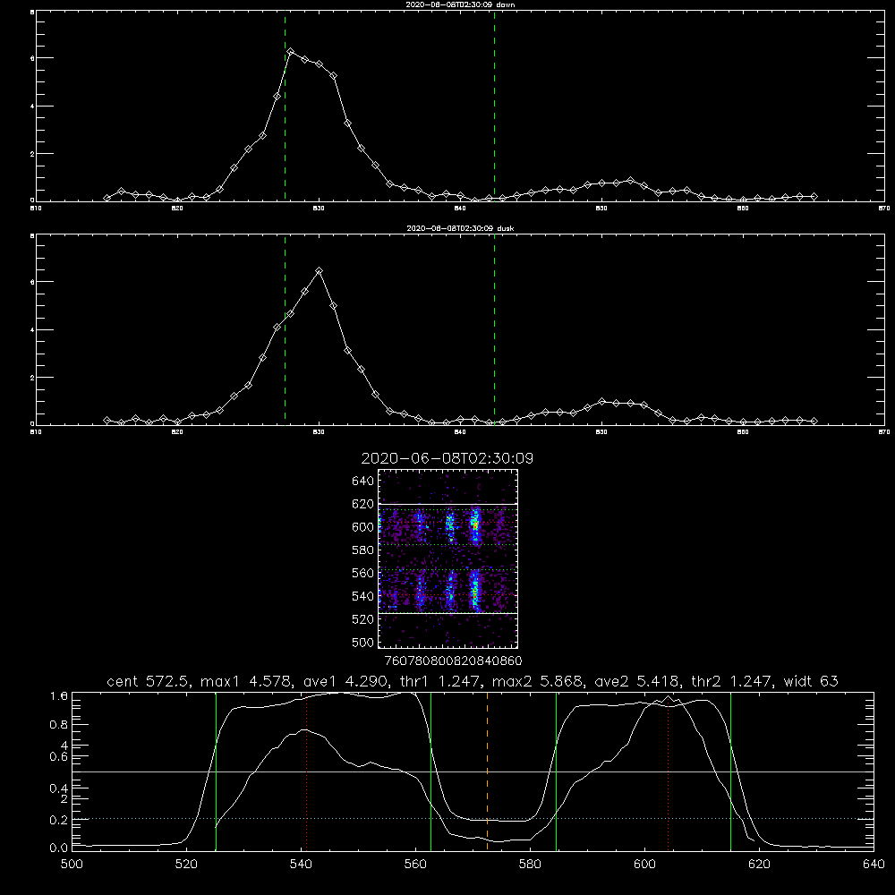
Task: Click the heatmap y-axis label 640
Action: coord(363,481)
